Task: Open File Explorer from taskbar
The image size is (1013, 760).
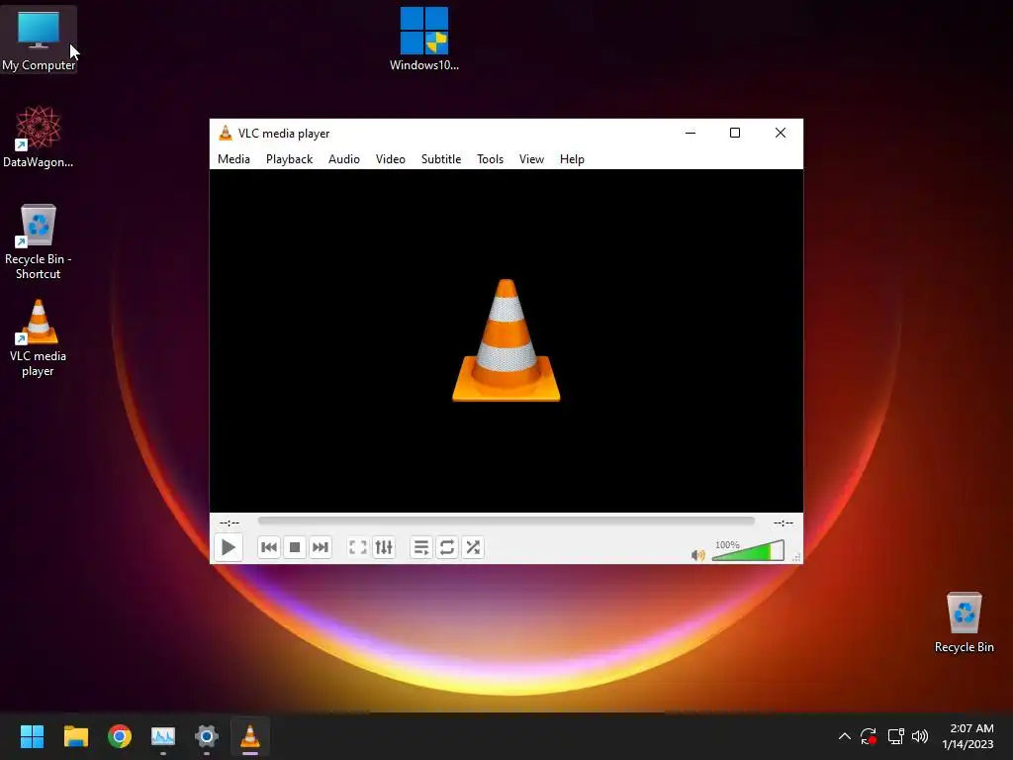Action: [75, 736]
